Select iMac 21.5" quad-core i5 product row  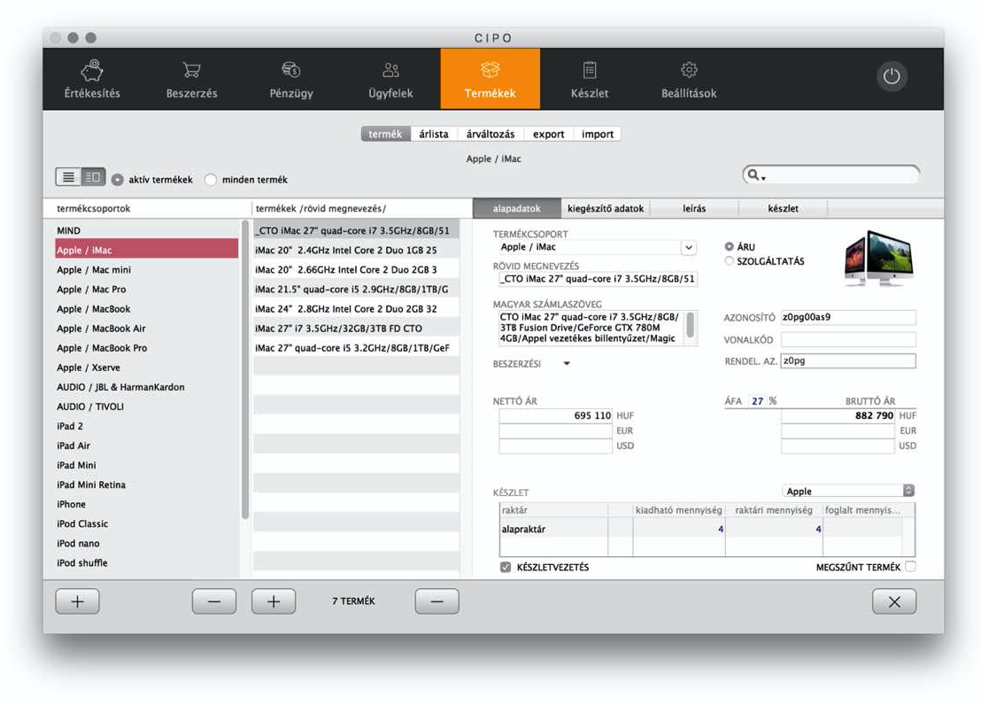356,290
